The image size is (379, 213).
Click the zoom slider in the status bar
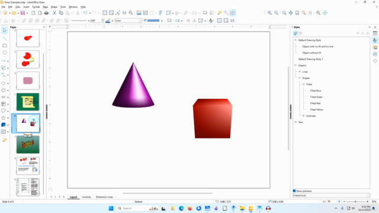coord(355,201)
